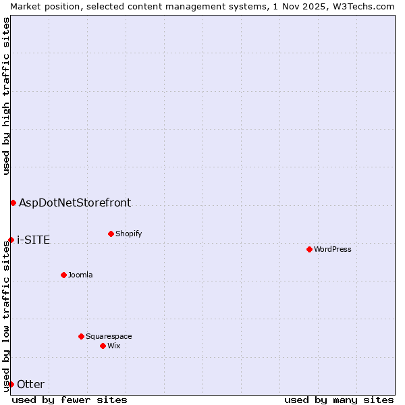
Task: Select the i-SITE label
Action: coord(33,240)
